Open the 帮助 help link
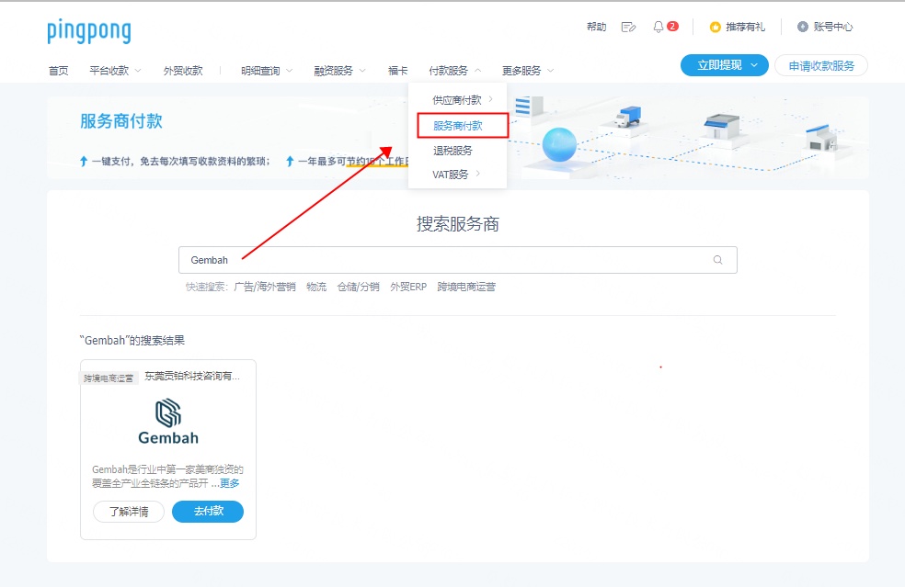905x587 pixels. [596, 27]
